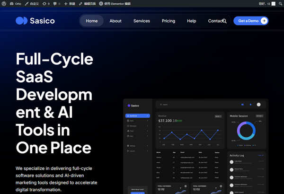Open the WordPress logo menu
Screen dimensions: 284x194
point(4,4)
